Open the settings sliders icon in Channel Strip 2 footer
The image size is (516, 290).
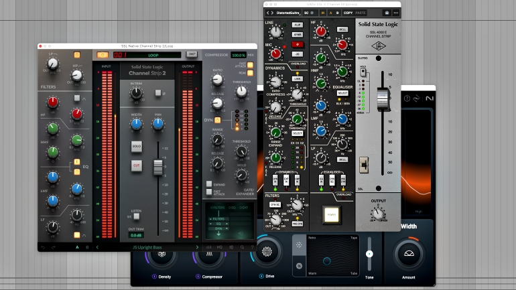coord(231,247)
